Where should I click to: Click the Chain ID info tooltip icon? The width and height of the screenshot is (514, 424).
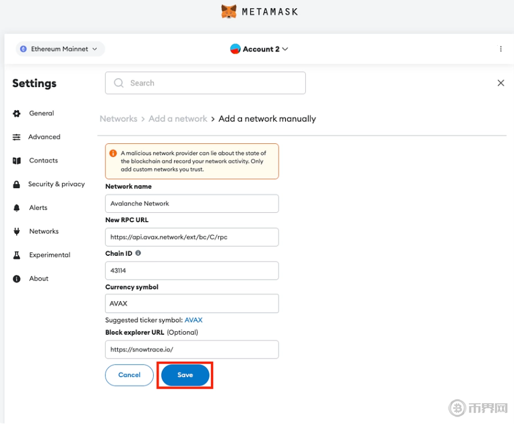[138, 253]
